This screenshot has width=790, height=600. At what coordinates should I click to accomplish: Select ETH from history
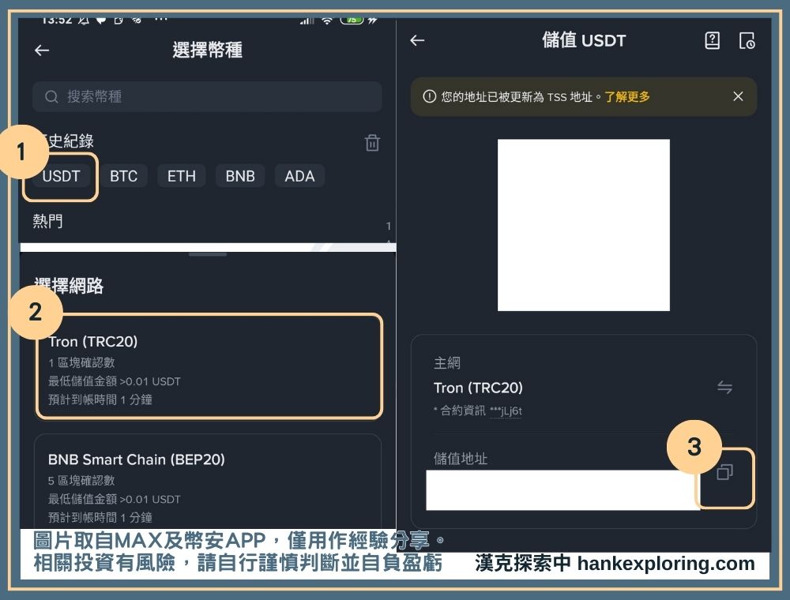(182, 176)
